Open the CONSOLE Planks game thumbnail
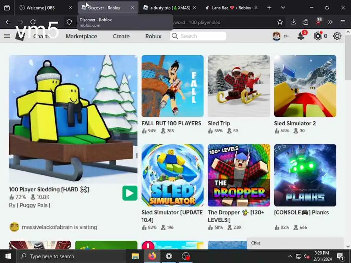Viewport: 351px width, 263px height. (305, 175)
